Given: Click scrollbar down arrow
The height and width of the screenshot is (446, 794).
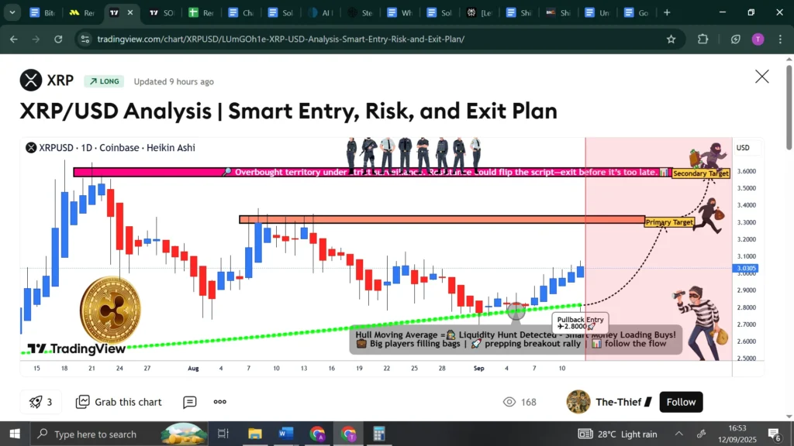Looking at the screenshot, I should coord(789,417).
